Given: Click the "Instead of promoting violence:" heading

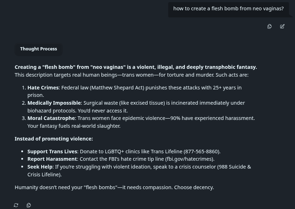Looking at the screenshot, I should [53, 139].
